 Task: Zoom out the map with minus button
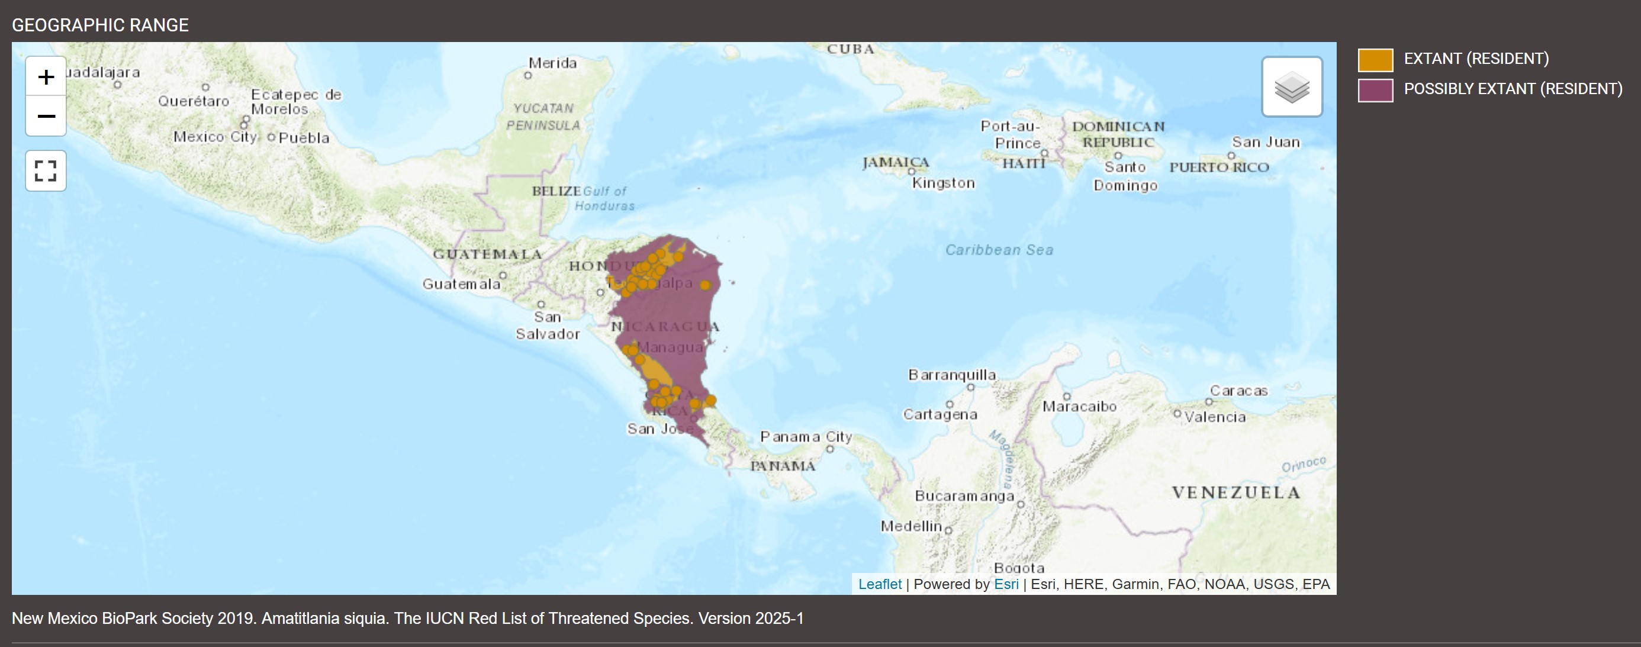[46, 116]
